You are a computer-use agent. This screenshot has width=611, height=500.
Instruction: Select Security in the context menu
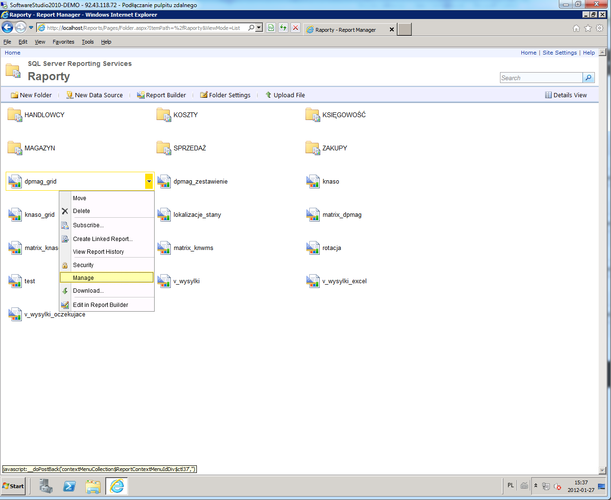(x=107, y=265)
